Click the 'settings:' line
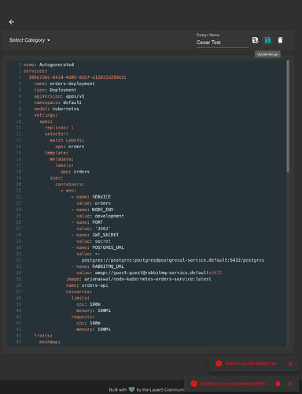Image resolution: width=302 pixels, height=394 pixels. (46, 115)
